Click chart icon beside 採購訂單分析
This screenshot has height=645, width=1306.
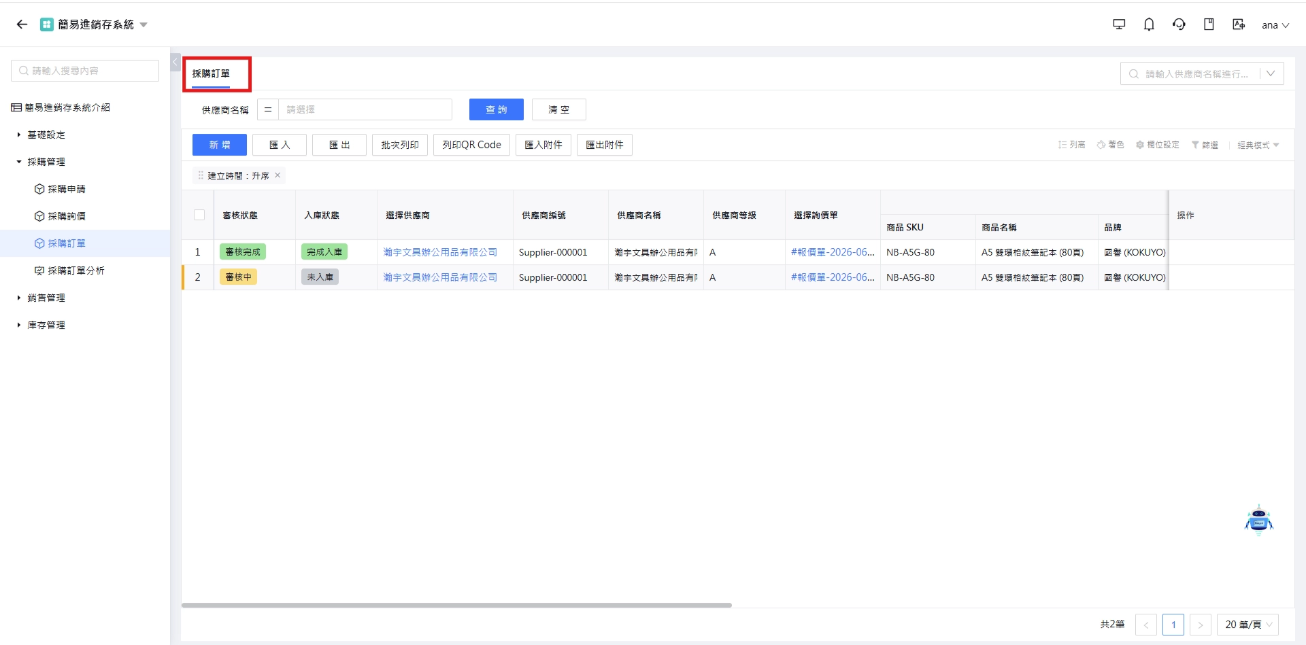(x=39, y=271)
